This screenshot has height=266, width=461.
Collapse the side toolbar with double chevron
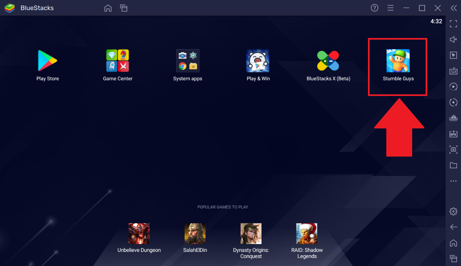click(x=453, y=8)
